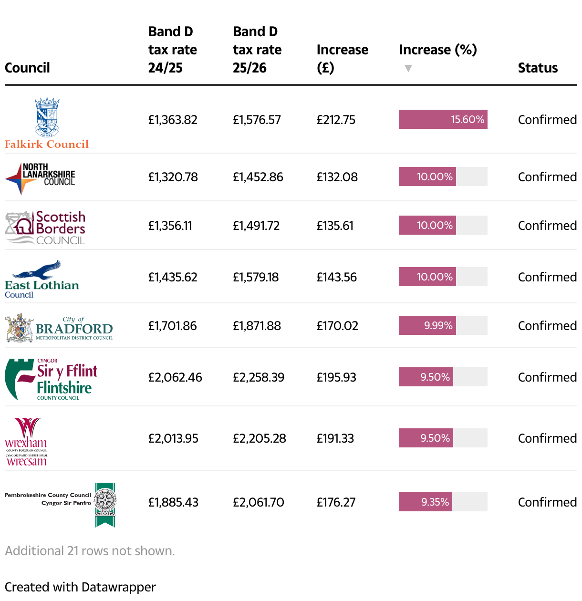Screen dimensions: 582x601
Task: Click Falkirk's 15.60% increase bar
Action: (x=443, y=119)
